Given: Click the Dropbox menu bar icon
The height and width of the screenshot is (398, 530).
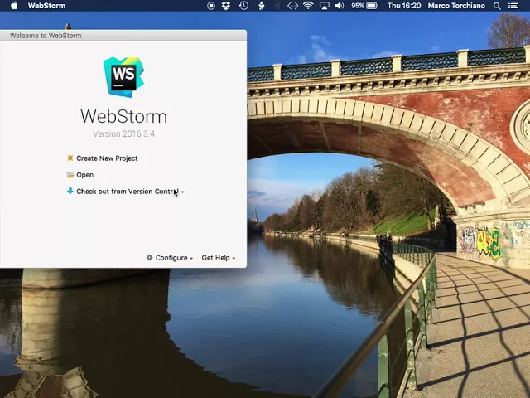Looking at the screenshot, I should [226, 6].
